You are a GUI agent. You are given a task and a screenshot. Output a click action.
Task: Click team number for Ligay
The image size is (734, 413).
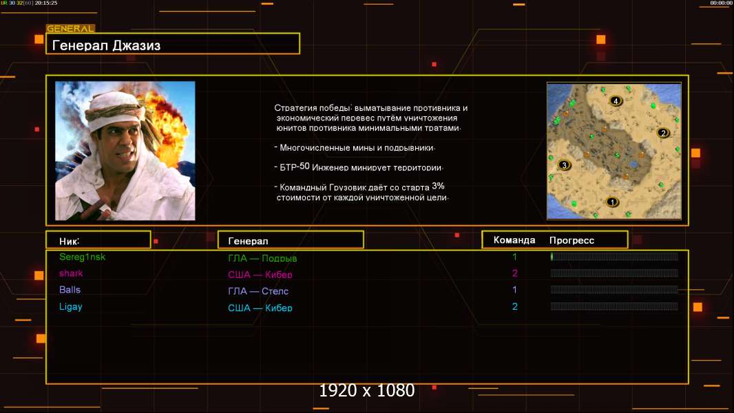coord(515,306)
